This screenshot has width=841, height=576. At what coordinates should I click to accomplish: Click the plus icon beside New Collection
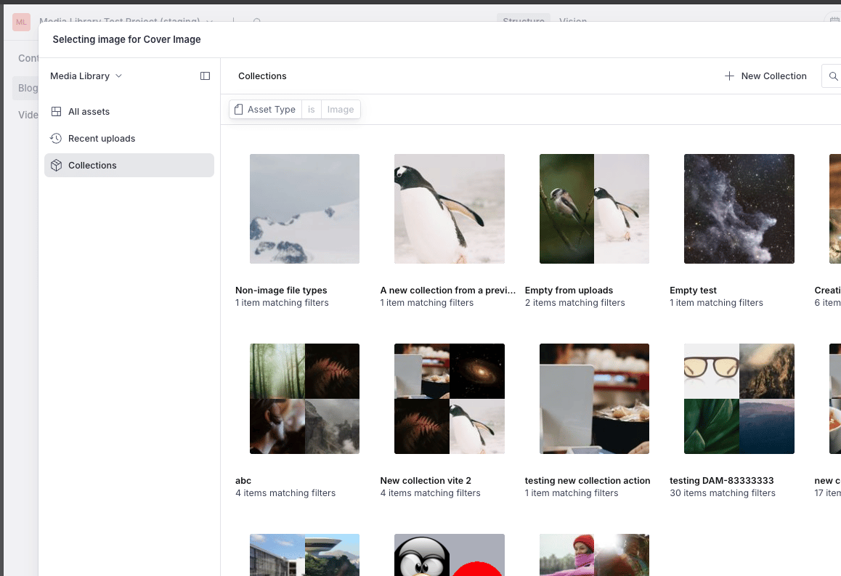coord(729,76)
